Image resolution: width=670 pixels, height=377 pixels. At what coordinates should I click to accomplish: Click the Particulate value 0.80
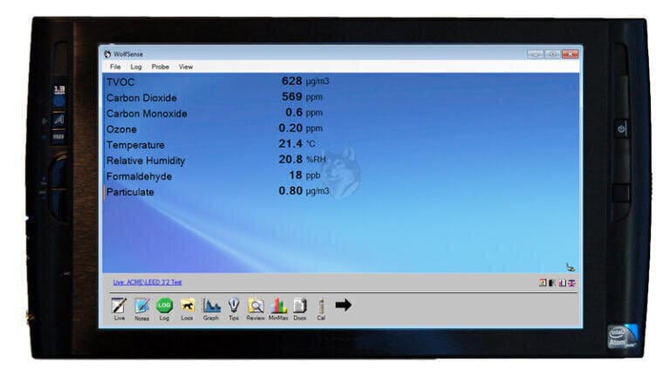click(291, 190)
